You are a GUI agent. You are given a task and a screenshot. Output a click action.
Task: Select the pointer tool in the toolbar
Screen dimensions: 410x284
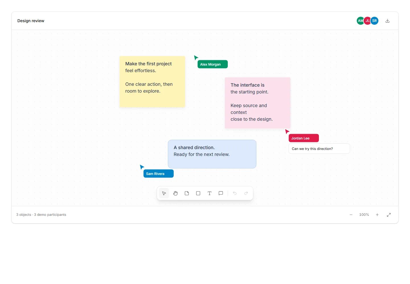pos(164,193)
